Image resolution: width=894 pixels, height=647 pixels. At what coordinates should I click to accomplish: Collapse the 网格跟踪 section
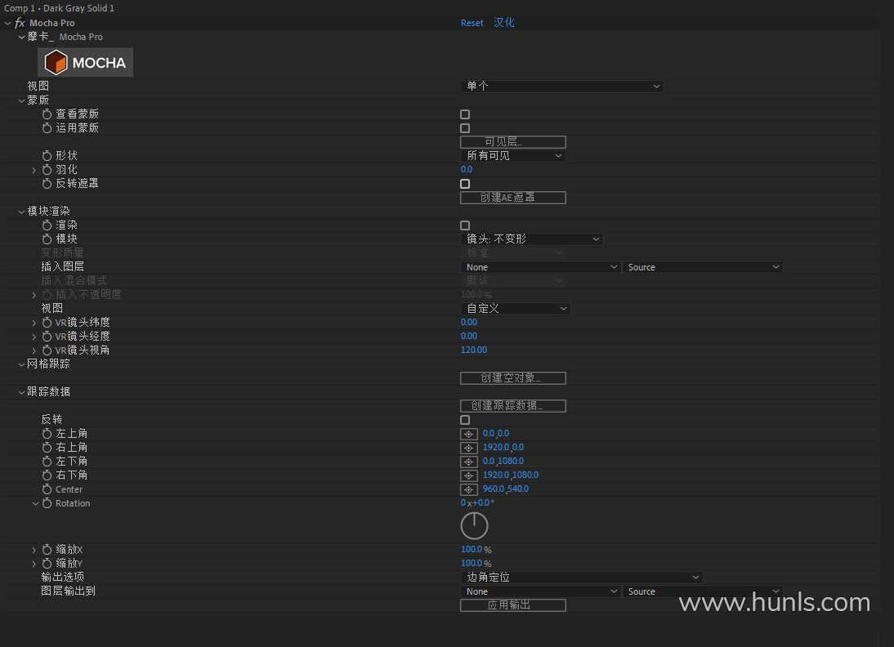click(22, 364)
